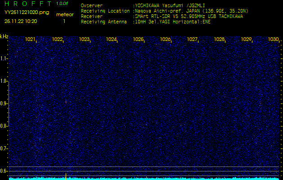Select the 1023 time marker
Screen dimensions: 283x180
[x=84, y=40]
